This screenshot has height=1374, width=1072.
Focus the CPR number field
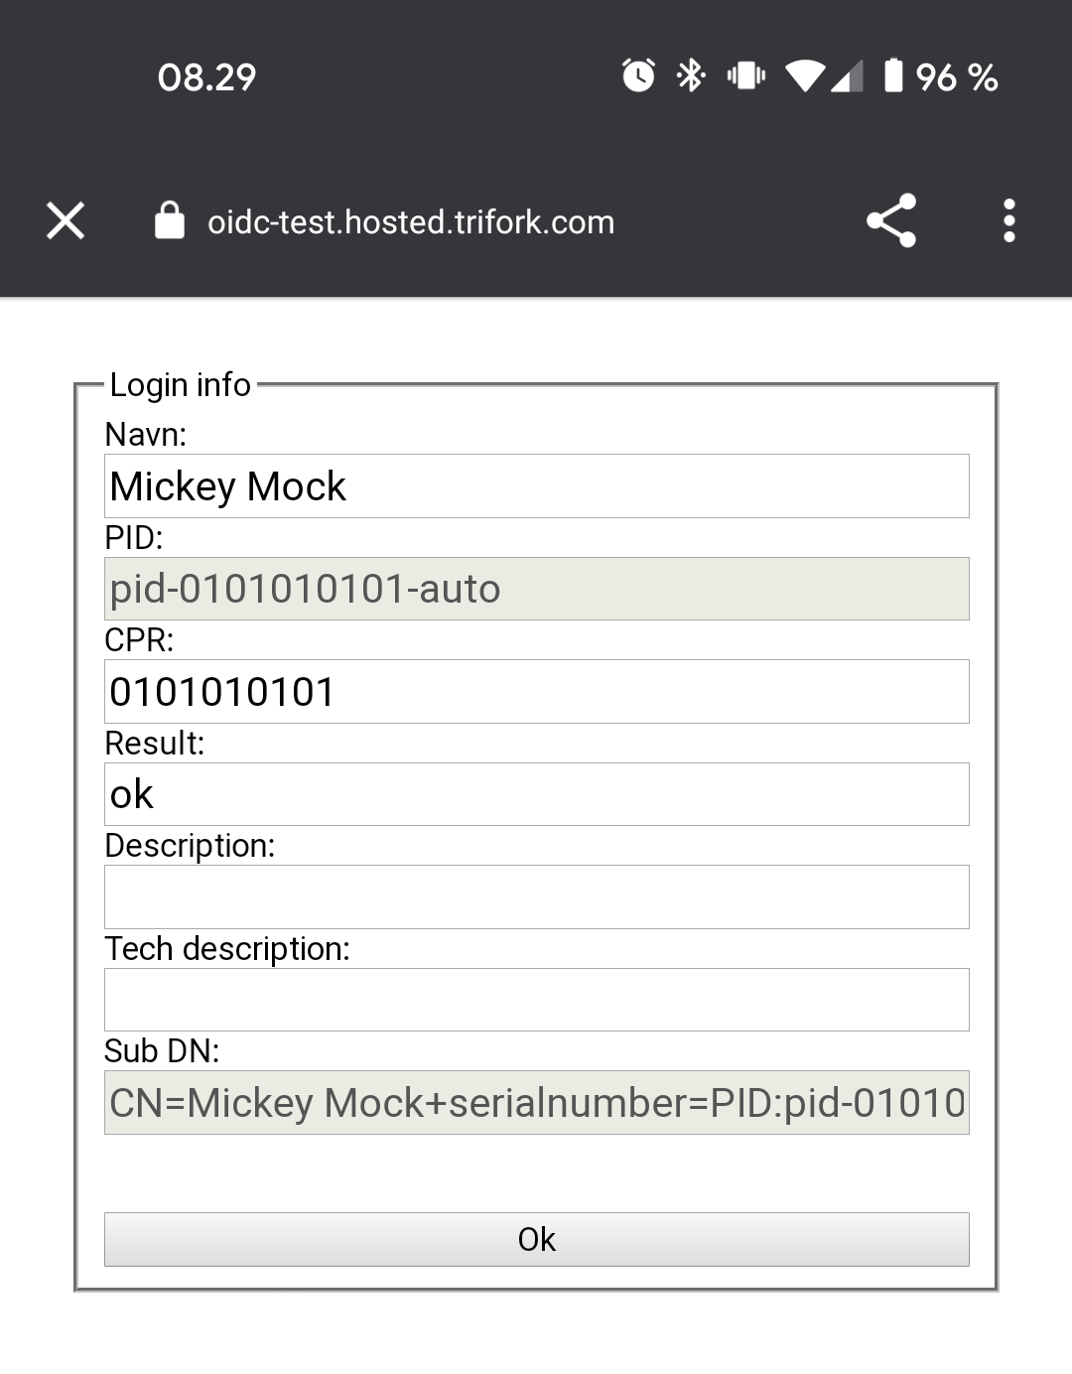pos(536,692)
